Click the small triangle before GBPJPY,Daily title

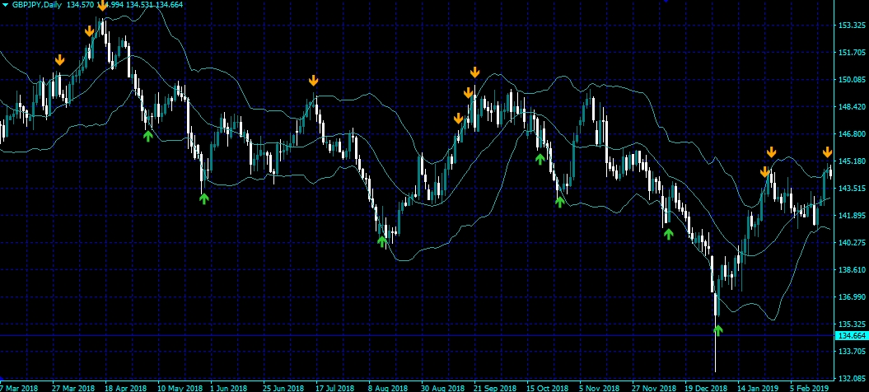pos(6,4)
